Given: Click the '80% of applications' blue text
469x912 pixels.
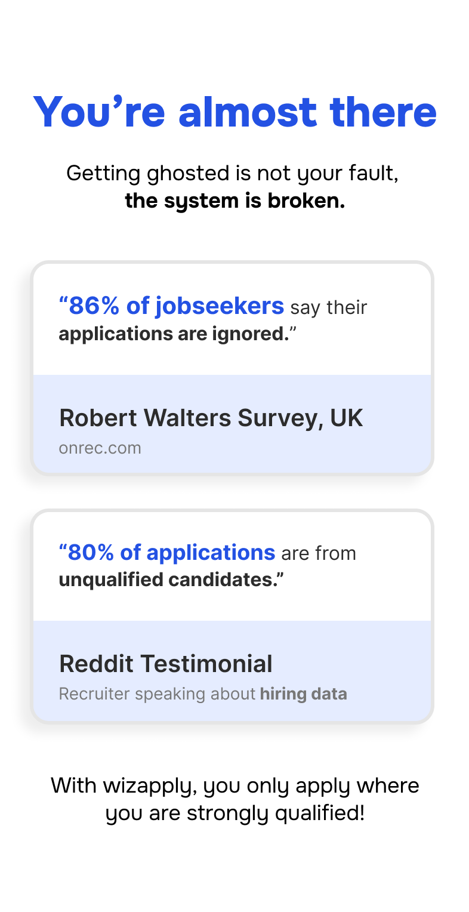Looking at the screenshot, I should click(167, 553).
